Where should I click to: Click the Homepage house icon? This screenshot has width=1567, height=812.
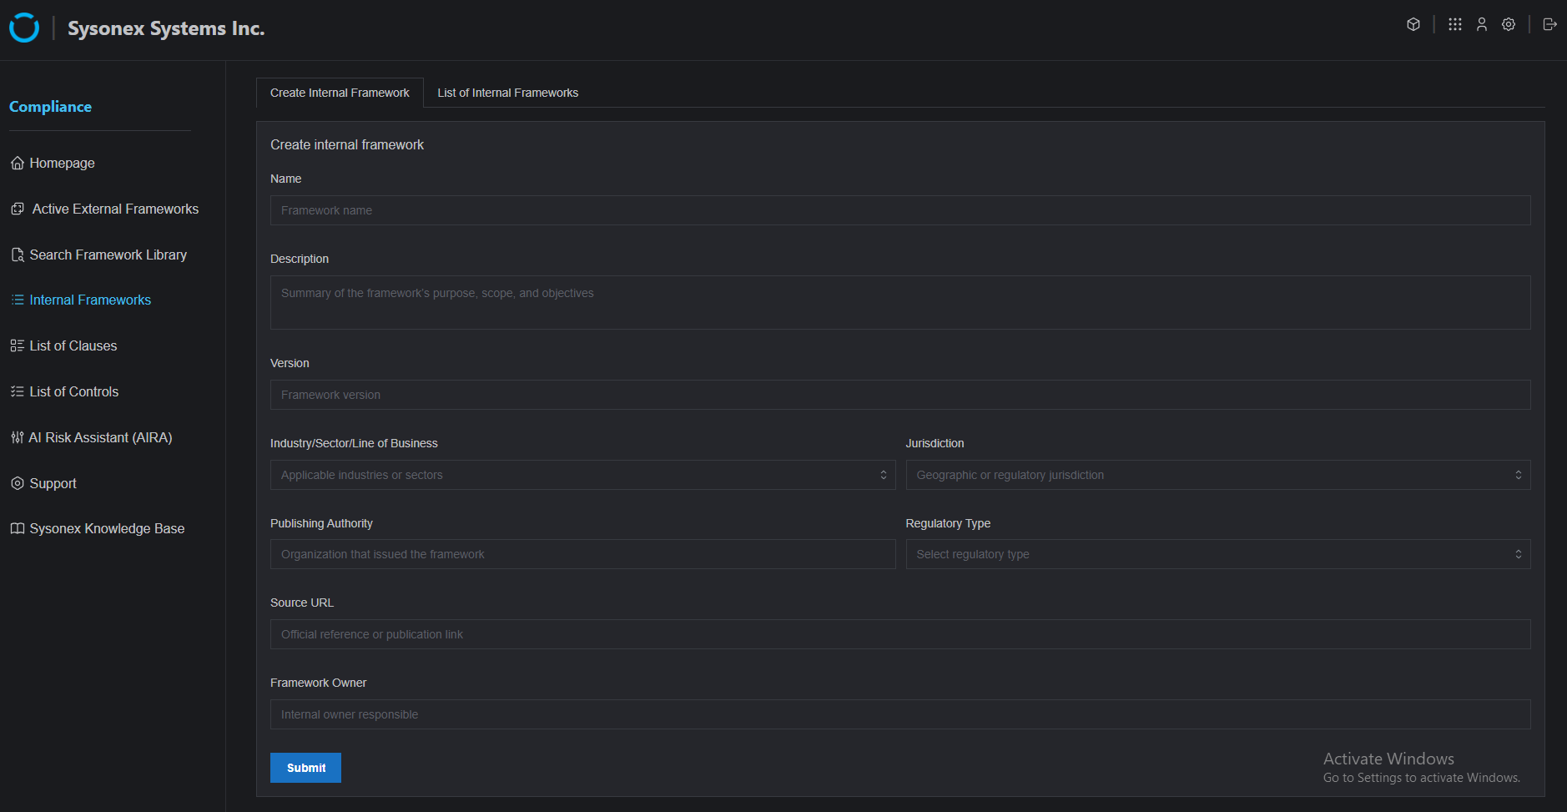point(17,163)
